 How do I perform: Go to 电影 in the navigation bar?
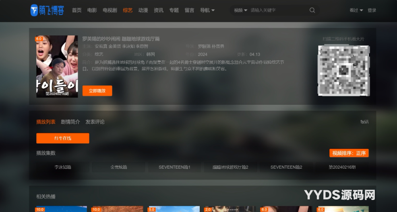(x=92, y=10)
